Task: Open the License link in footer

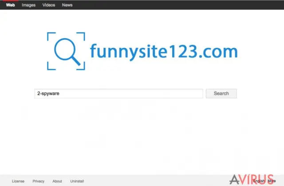Action: 18,181
